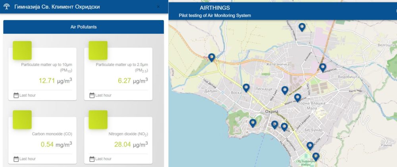
Task: Click the calendar icon in the PM2.5 card
Action: pyautogui.click(x=92, y=95)
